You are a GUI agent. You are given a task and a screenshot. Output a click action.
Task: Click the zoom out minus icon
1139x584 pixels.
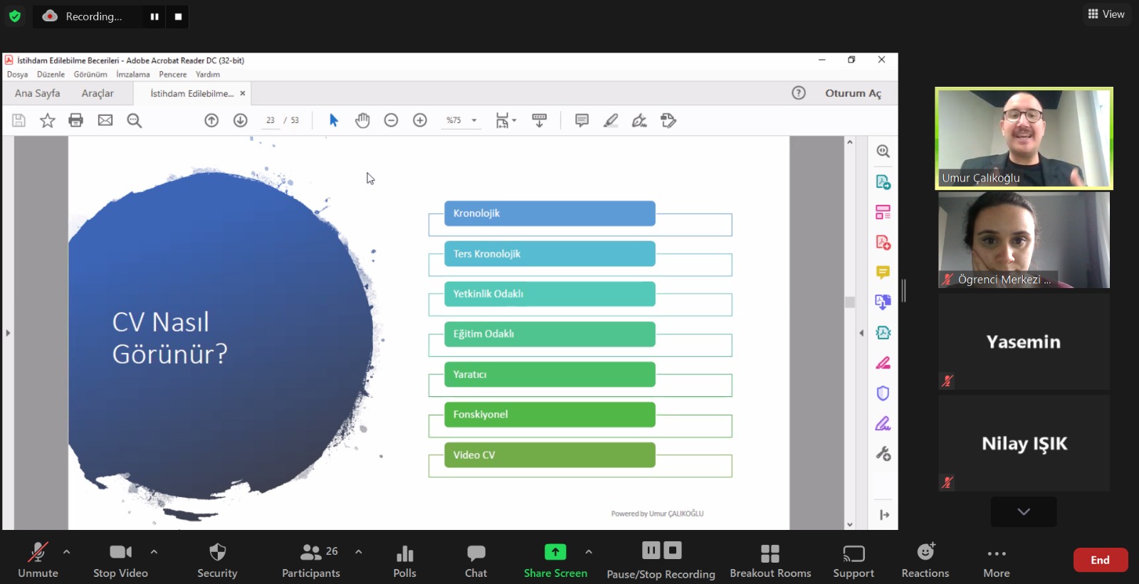coord(391,120)
